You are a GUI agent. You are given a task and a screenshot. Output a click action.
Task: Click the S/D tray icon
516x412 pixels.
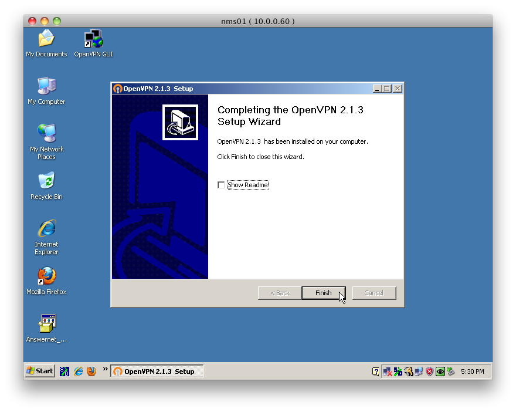398,372
